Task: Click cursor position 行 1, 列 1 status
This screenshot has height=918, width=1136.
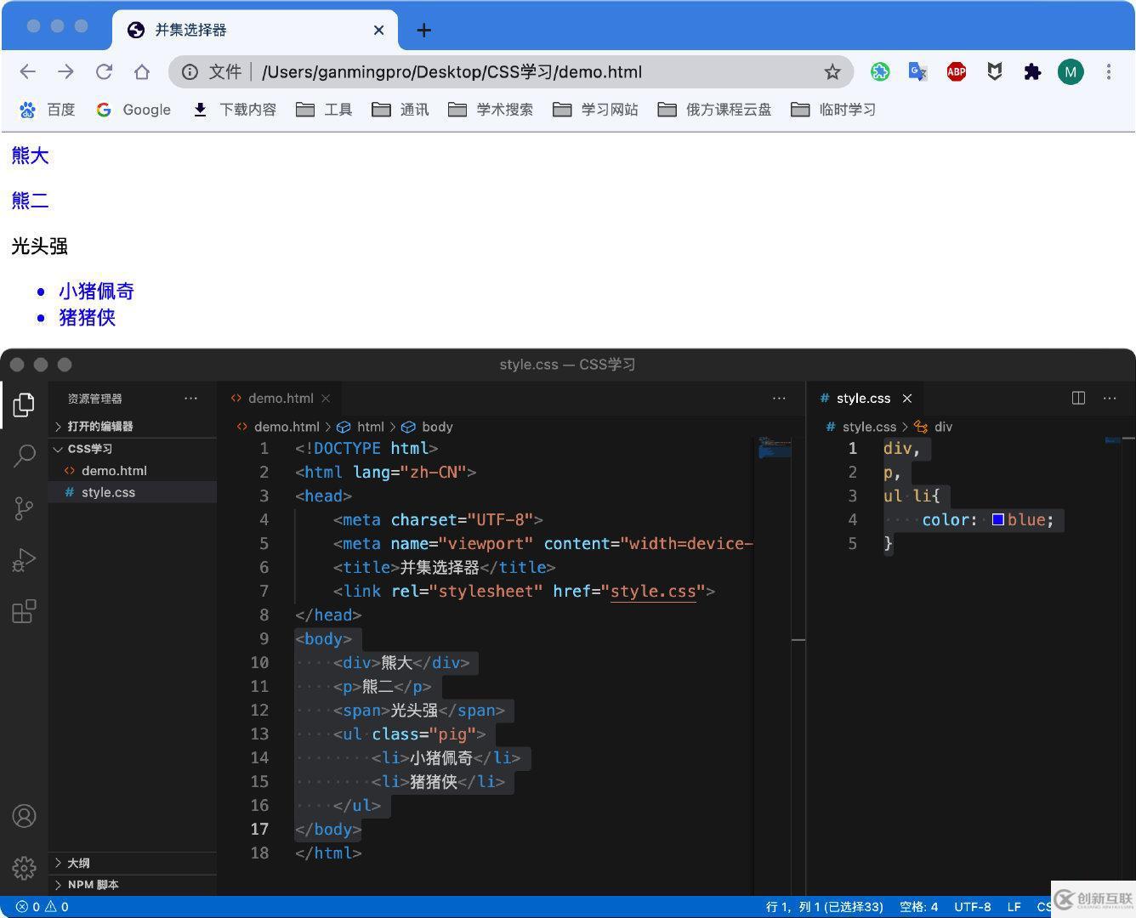Action: [x=824, y=907]
